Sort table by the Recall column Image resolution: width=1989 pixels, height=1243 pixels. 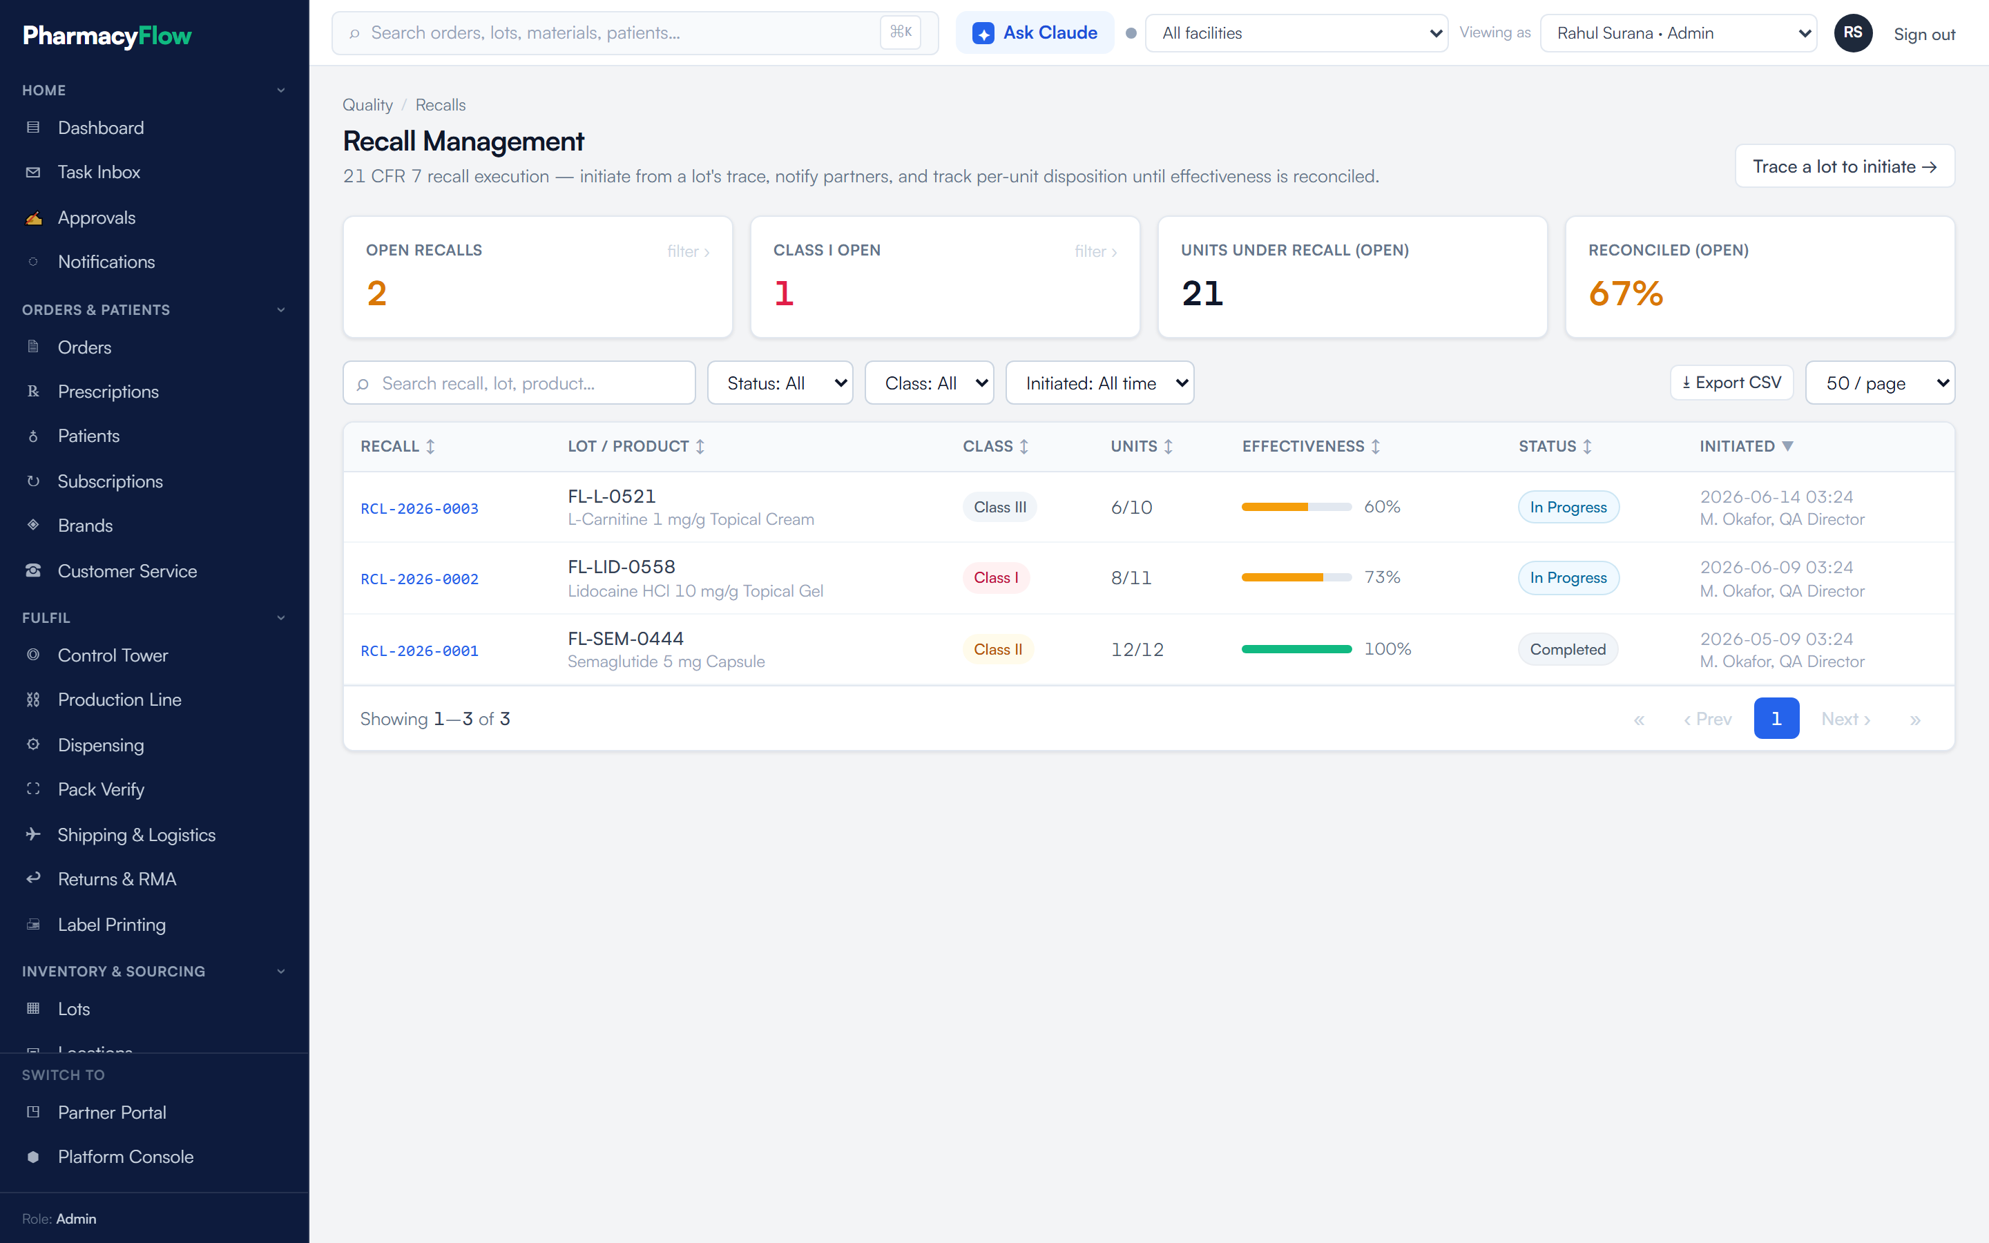coord(398,446)
